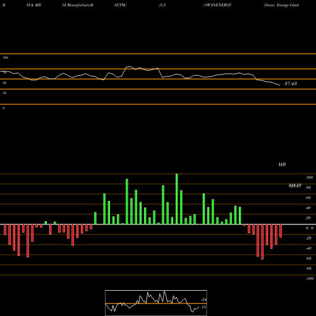
Task: Click the MR axis label 80
Action: click(x=308, y=188)
